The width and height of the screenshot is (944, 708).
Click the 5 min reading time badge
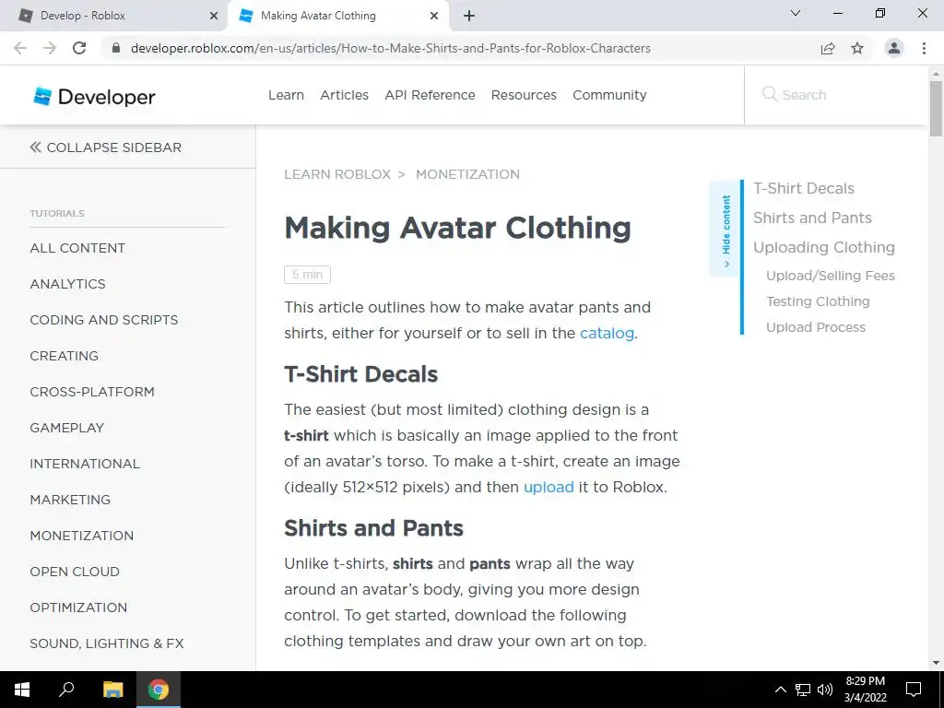[x=307, y=275]
